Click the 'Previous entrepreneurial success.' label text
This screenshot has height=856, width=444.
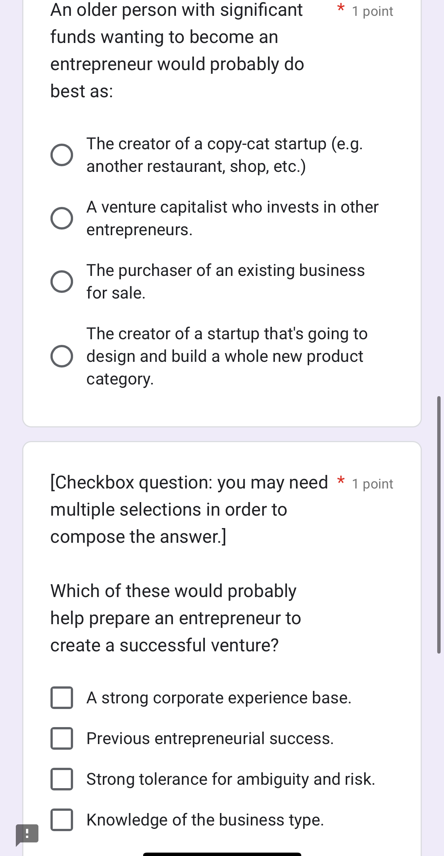210,738
